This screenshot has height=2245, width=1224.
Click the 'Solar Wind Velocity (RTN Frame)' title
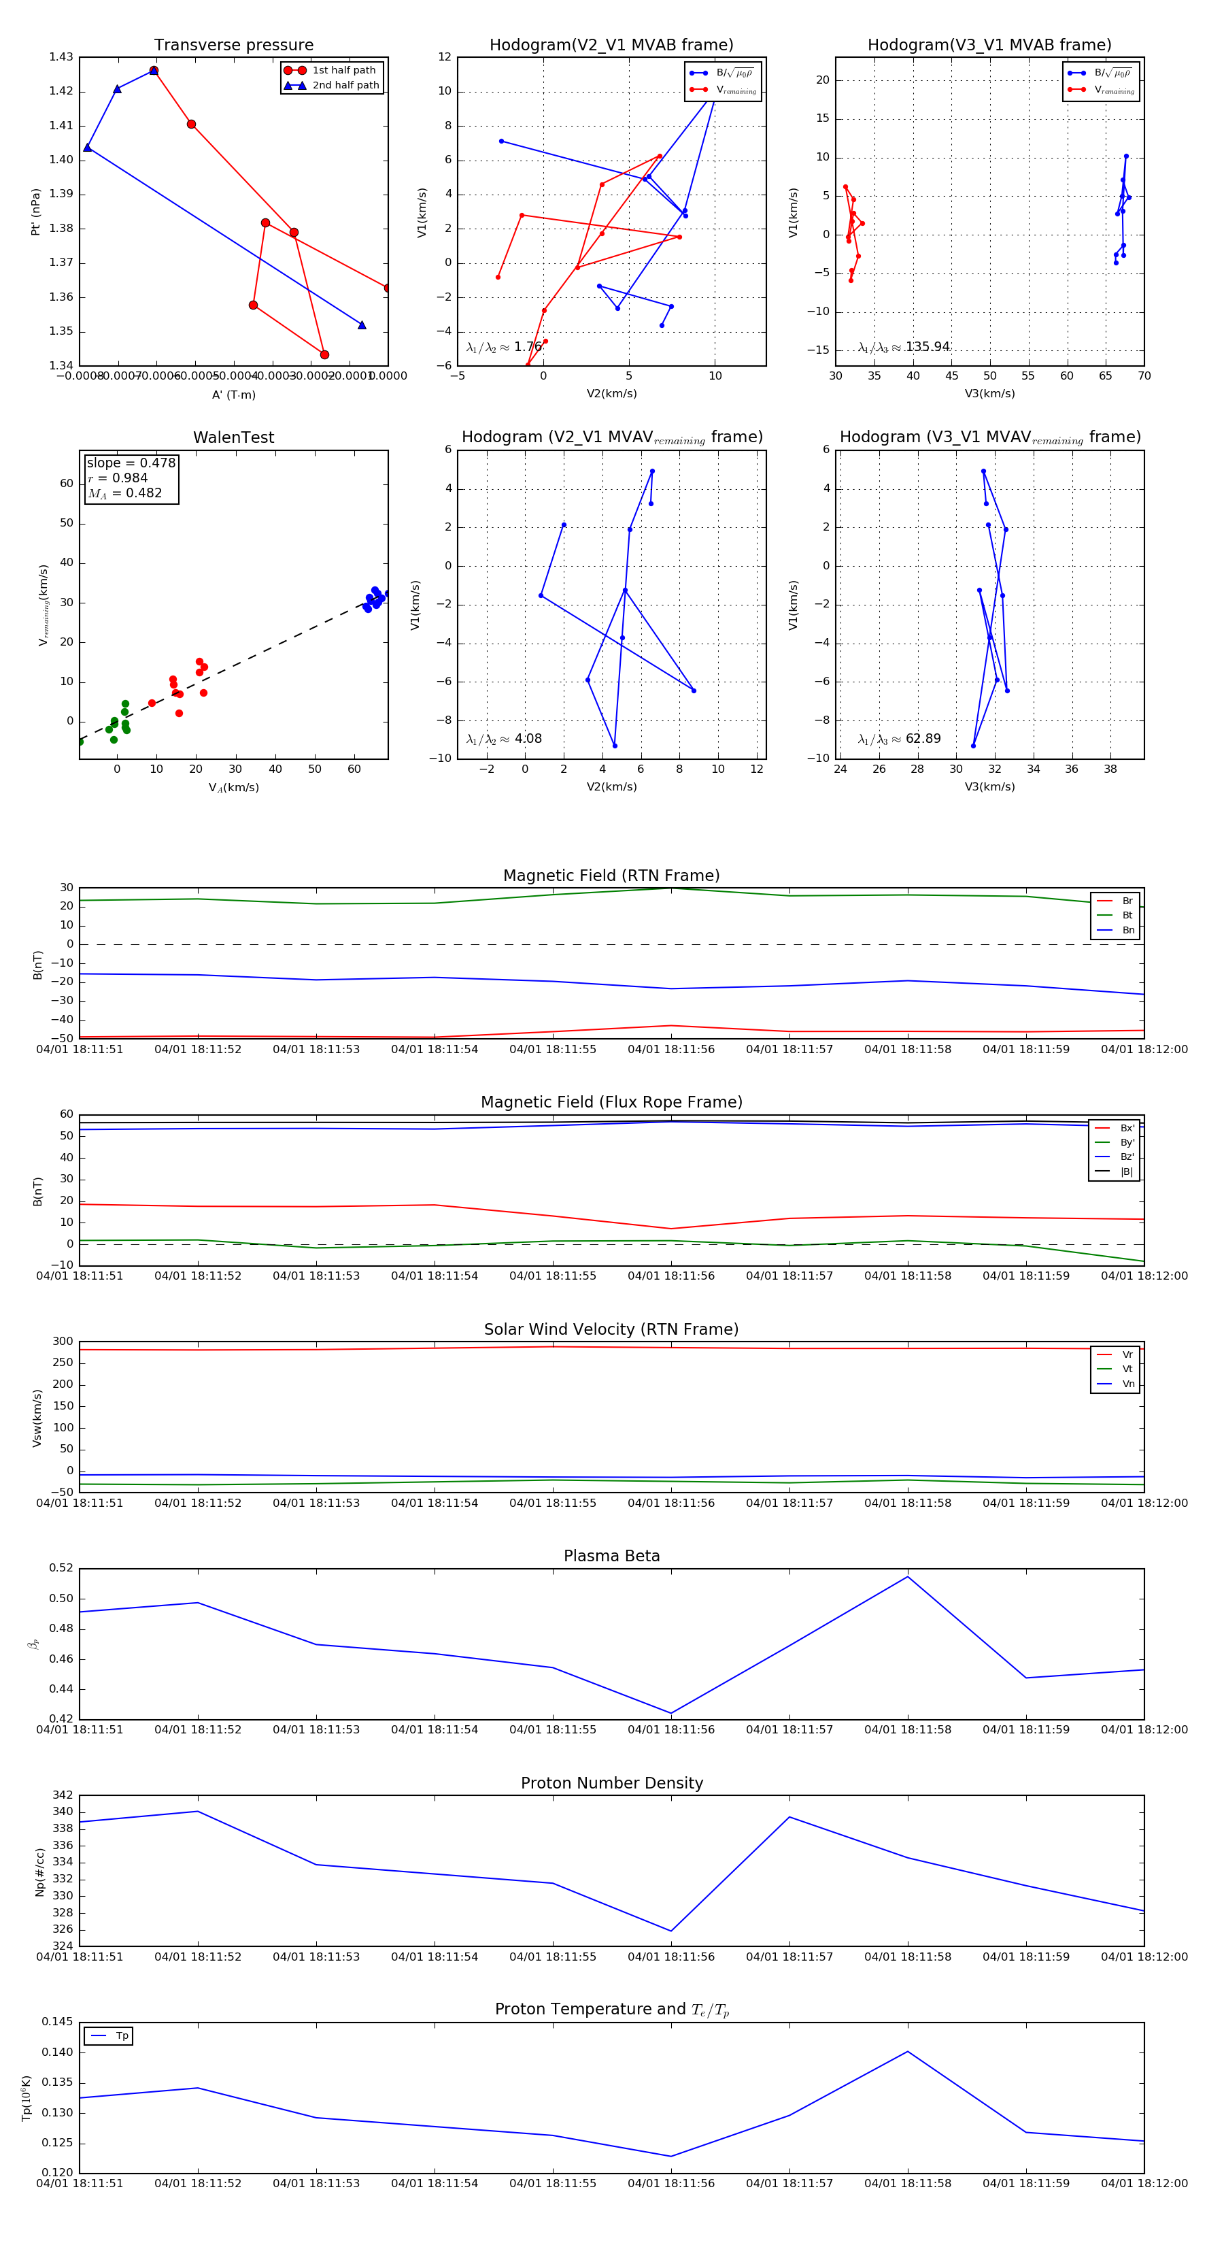(x=611, y=1329)
